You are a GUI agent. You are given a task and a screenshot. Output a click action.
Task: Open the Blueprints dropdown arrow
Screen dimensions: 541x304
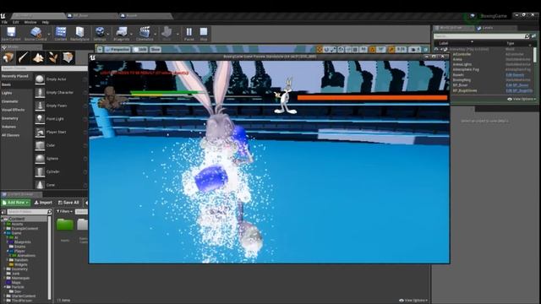coord(132,34)
